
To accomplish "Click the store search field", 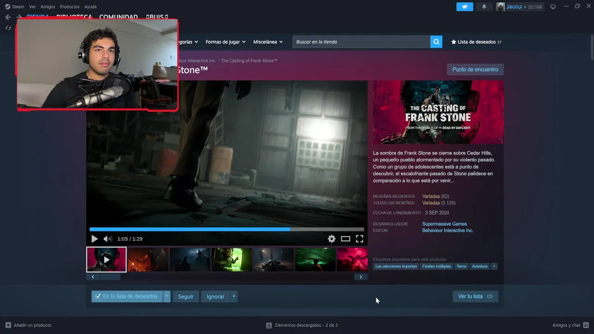I will pos(361,42).
